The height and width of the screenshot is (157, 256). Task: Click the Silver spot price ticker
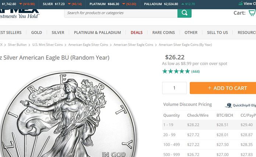(62, 4)
